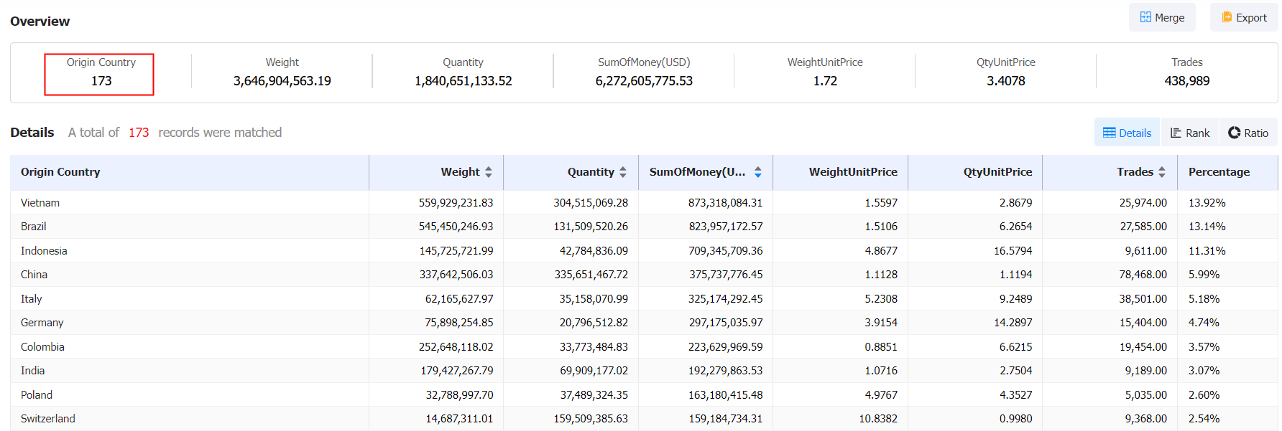Screen dimensions: 1282x431
Task: Select the Switzerland country row
Action: tap(644, 419)
